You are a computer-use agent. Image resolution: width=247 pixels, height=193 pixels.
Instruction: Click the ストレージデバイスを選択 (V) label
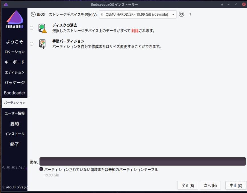[73, 15]
